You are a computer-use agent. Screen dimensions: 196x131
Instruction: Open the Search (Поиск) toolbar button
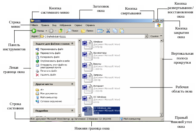(x=72, y=31)
